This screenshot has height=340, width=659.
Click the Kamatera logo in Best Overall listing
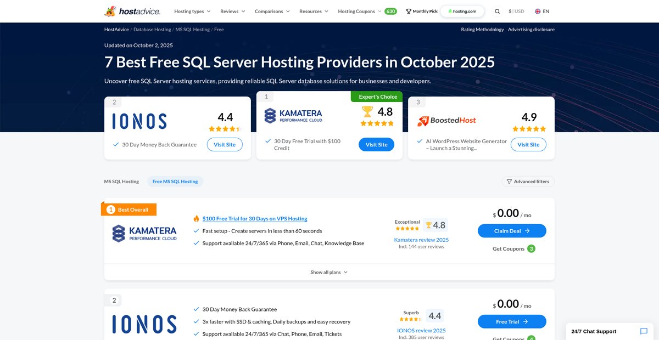(x=144, y=233)
